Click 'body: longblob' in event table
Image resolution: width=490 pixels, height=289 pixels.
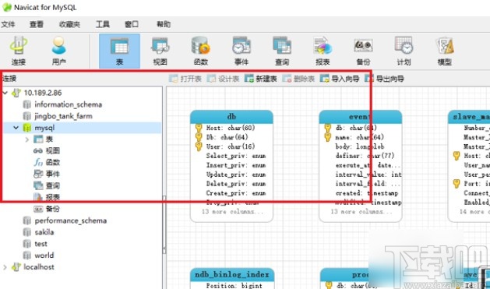pos(360,146)
